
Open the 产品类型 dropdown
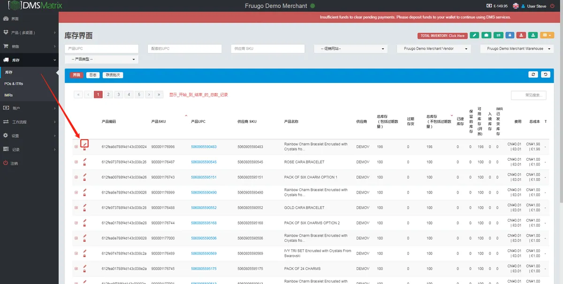(101, 60)
